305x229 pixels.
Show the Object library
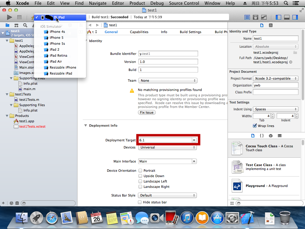[270, 136]
